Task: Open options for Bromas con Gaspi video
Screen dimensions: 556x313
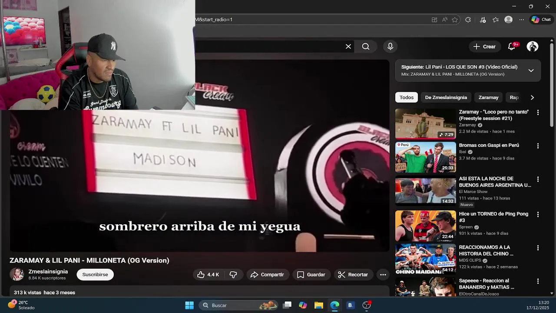Action: click(538, 146)
